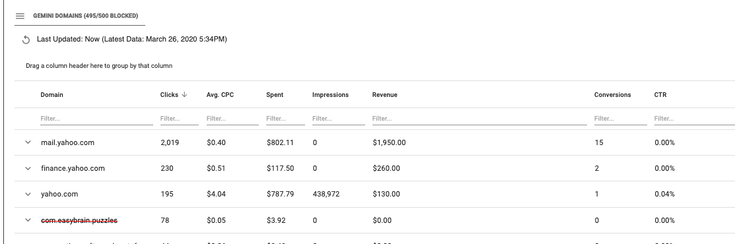This screenshot has width=735, height=244.
Task: Expand the mail.yahoo.com row
Action: click(x=28, y=142)
